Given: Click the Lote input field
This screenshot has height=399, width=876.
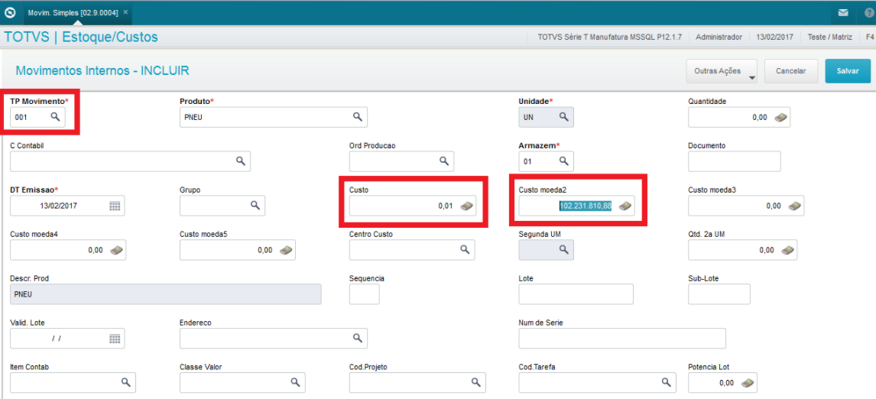Looking at the screenshot, I should coord(576,294).
